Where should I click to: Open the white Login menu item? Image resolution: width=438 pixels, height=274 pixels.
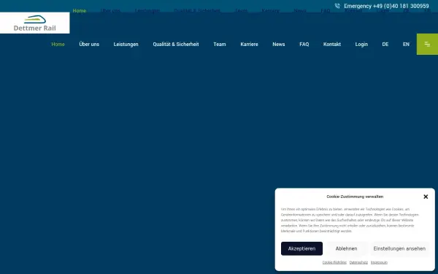(361, 44)
